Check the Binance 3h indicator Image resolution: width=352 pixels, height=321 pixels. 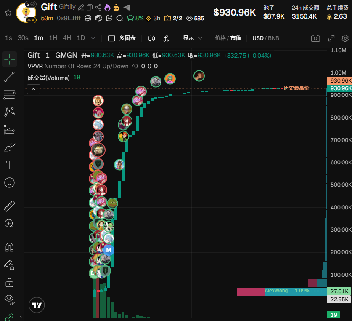153,18
